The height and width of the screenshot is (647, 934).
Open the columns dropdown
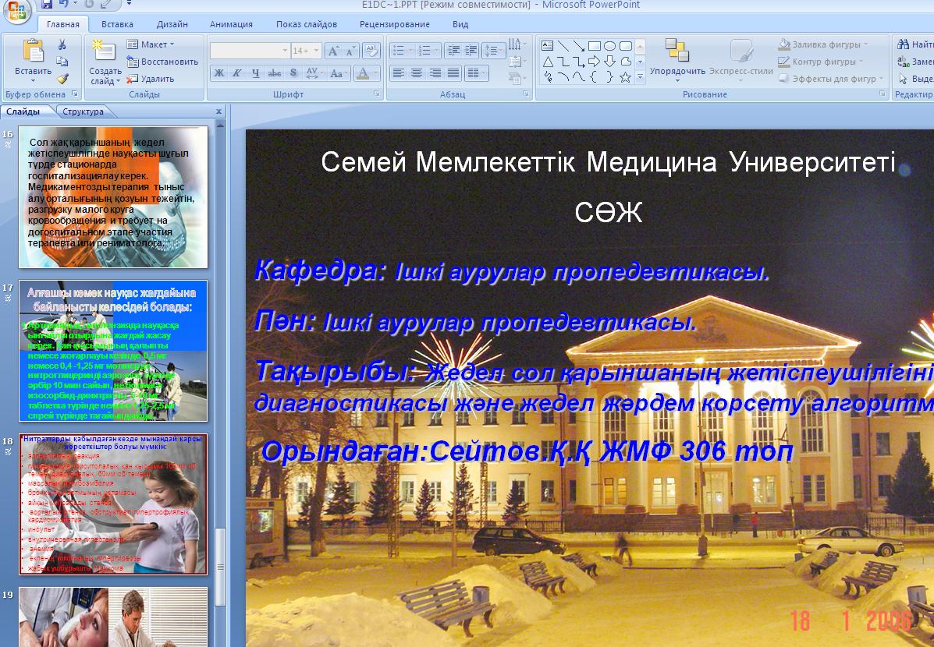tap(477, 73)
